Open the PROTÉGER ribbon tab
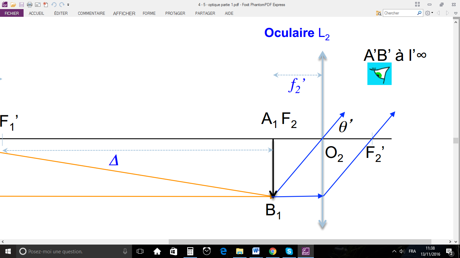This screenshot has width=460, height=258. [175, 13]
